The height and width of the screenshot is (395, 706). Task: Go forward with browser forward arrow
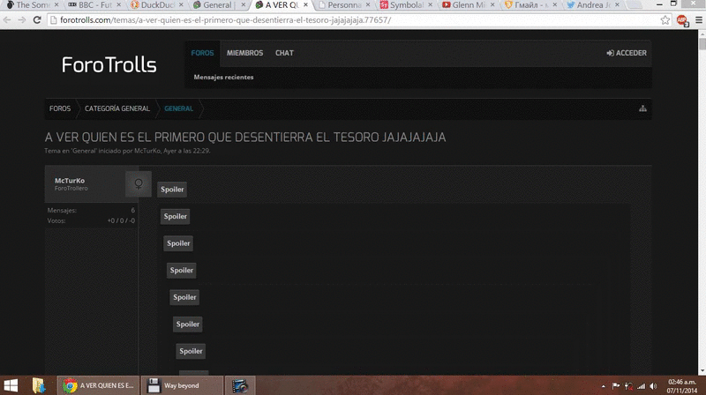(x=21, y=19)
